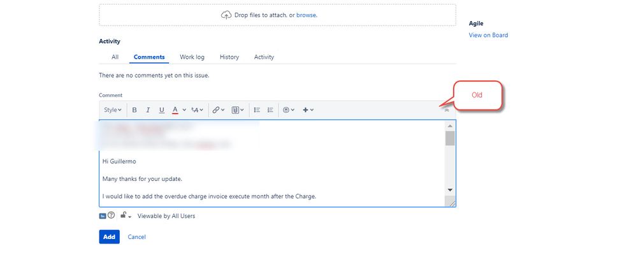The height and width of the screenshot is (253, 636).
Task: Open the link options dropdown arrow
Action: [222, 110]
